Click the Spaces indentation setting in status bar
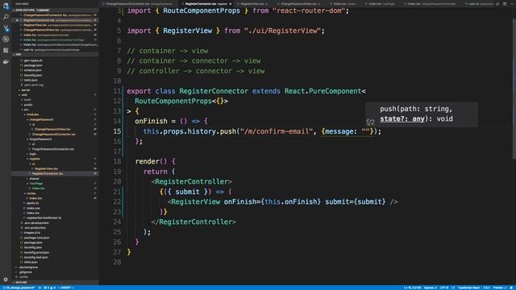The height and width of the screenshot is (290, 516). point(431,288)
